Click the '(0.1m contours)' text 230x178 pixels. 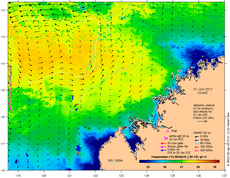(203, 109)
